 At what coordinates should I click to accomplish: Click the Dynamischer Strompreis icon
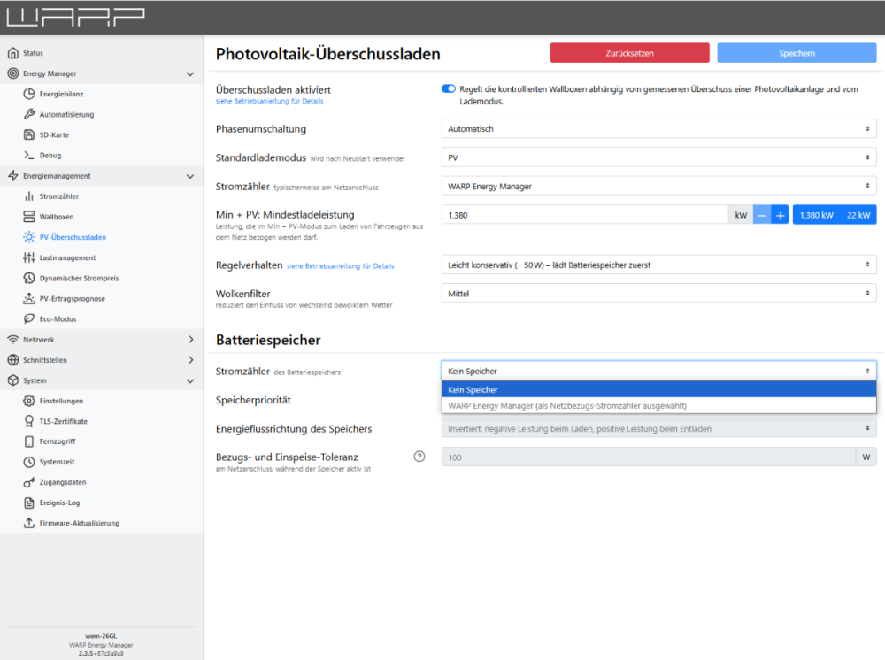tap(29, 278)
